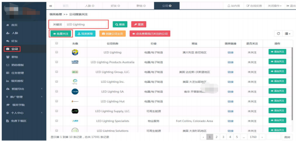Check LED Lighting Products Australia checkbox

pyautogui.click(x=57, y=62)
